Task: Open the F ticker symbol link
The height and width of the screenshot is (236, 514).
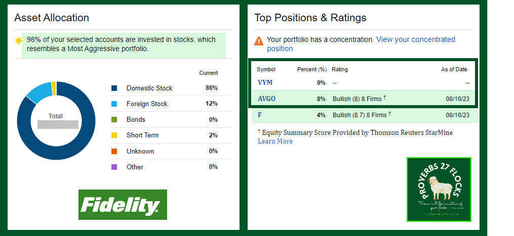Action: (260, 115)
